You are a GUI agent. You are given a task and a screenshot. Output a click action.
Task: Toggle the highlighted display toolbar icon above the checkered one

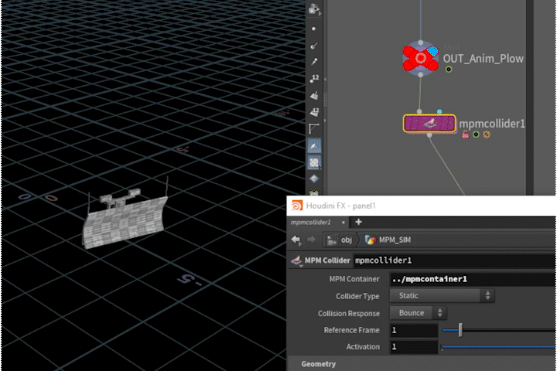click(x=314, y=145)
